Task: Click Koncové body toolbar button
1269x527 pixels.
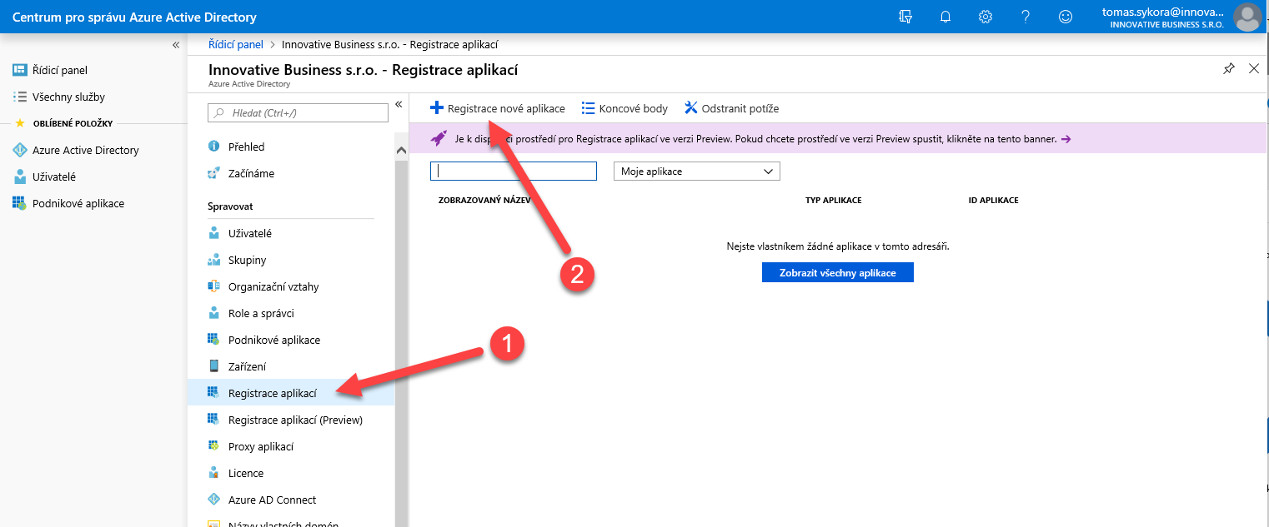Action: 625,108
